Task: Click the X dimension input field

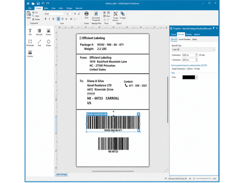Action: pyautogui.click(x=188, y=55)
